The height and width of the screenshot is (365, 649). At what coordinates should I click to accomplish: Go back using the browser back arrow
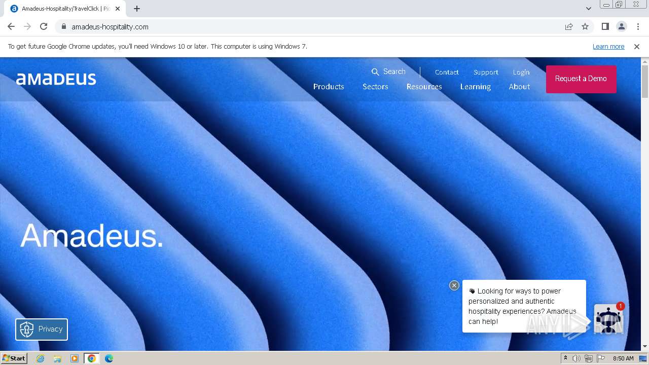(x=11, y=26)
